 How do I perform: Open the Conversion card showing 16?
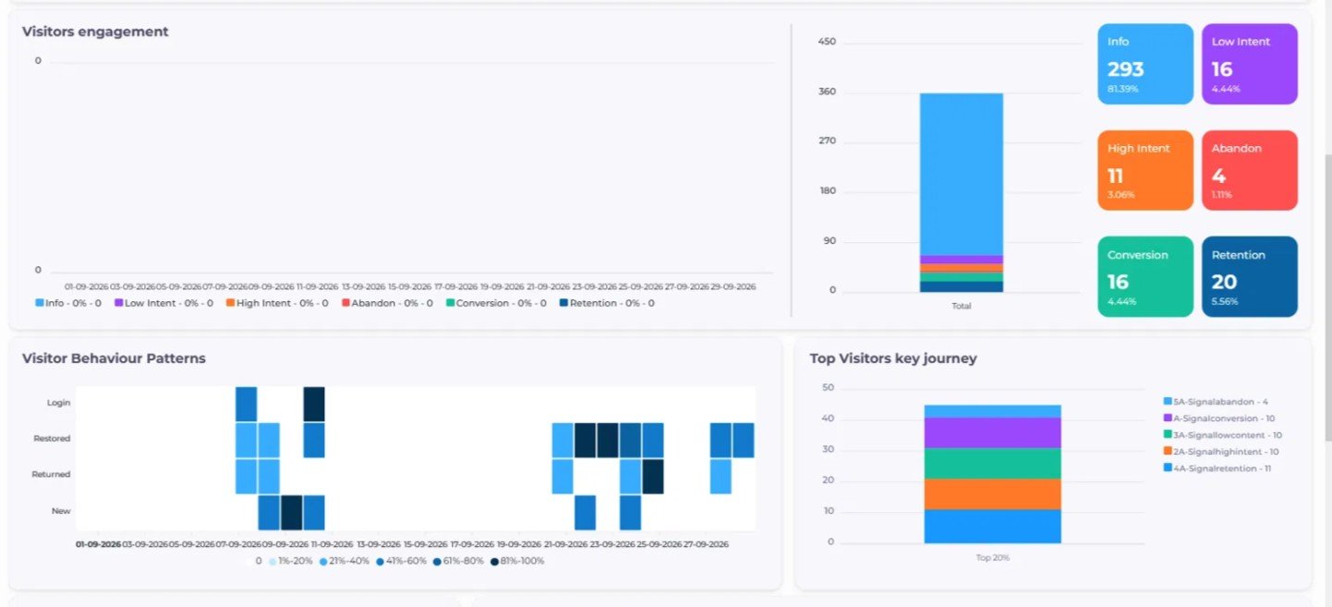[x=1145, y=276]
